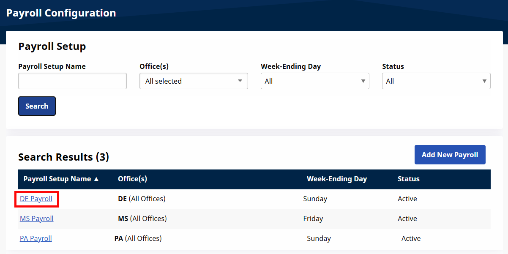Click the Payroll Configuration page title

(61, 13)
